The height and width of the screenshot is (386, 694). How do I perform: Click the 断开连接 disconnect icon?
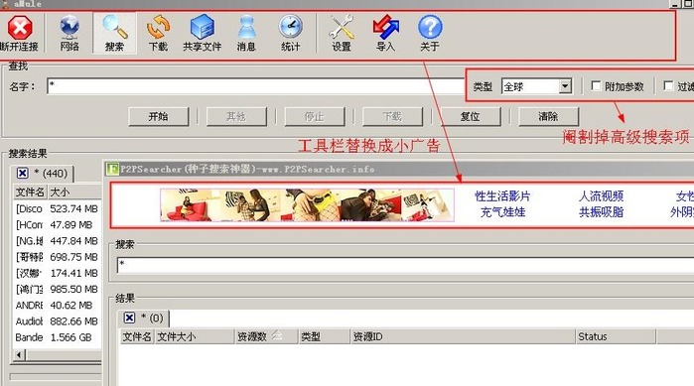click(x=20, y=28)
